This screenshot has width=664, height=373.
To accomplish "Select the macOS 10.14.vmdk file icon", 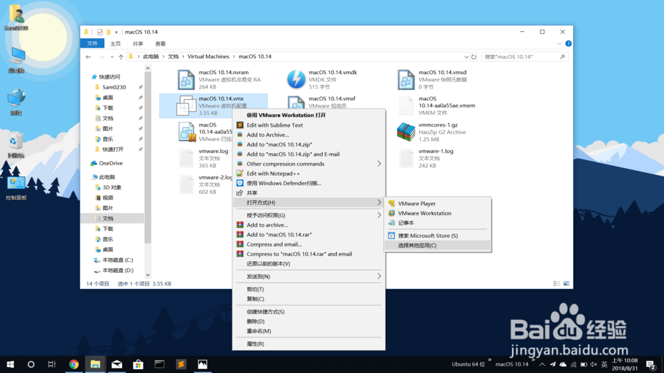I will point(296,80).
